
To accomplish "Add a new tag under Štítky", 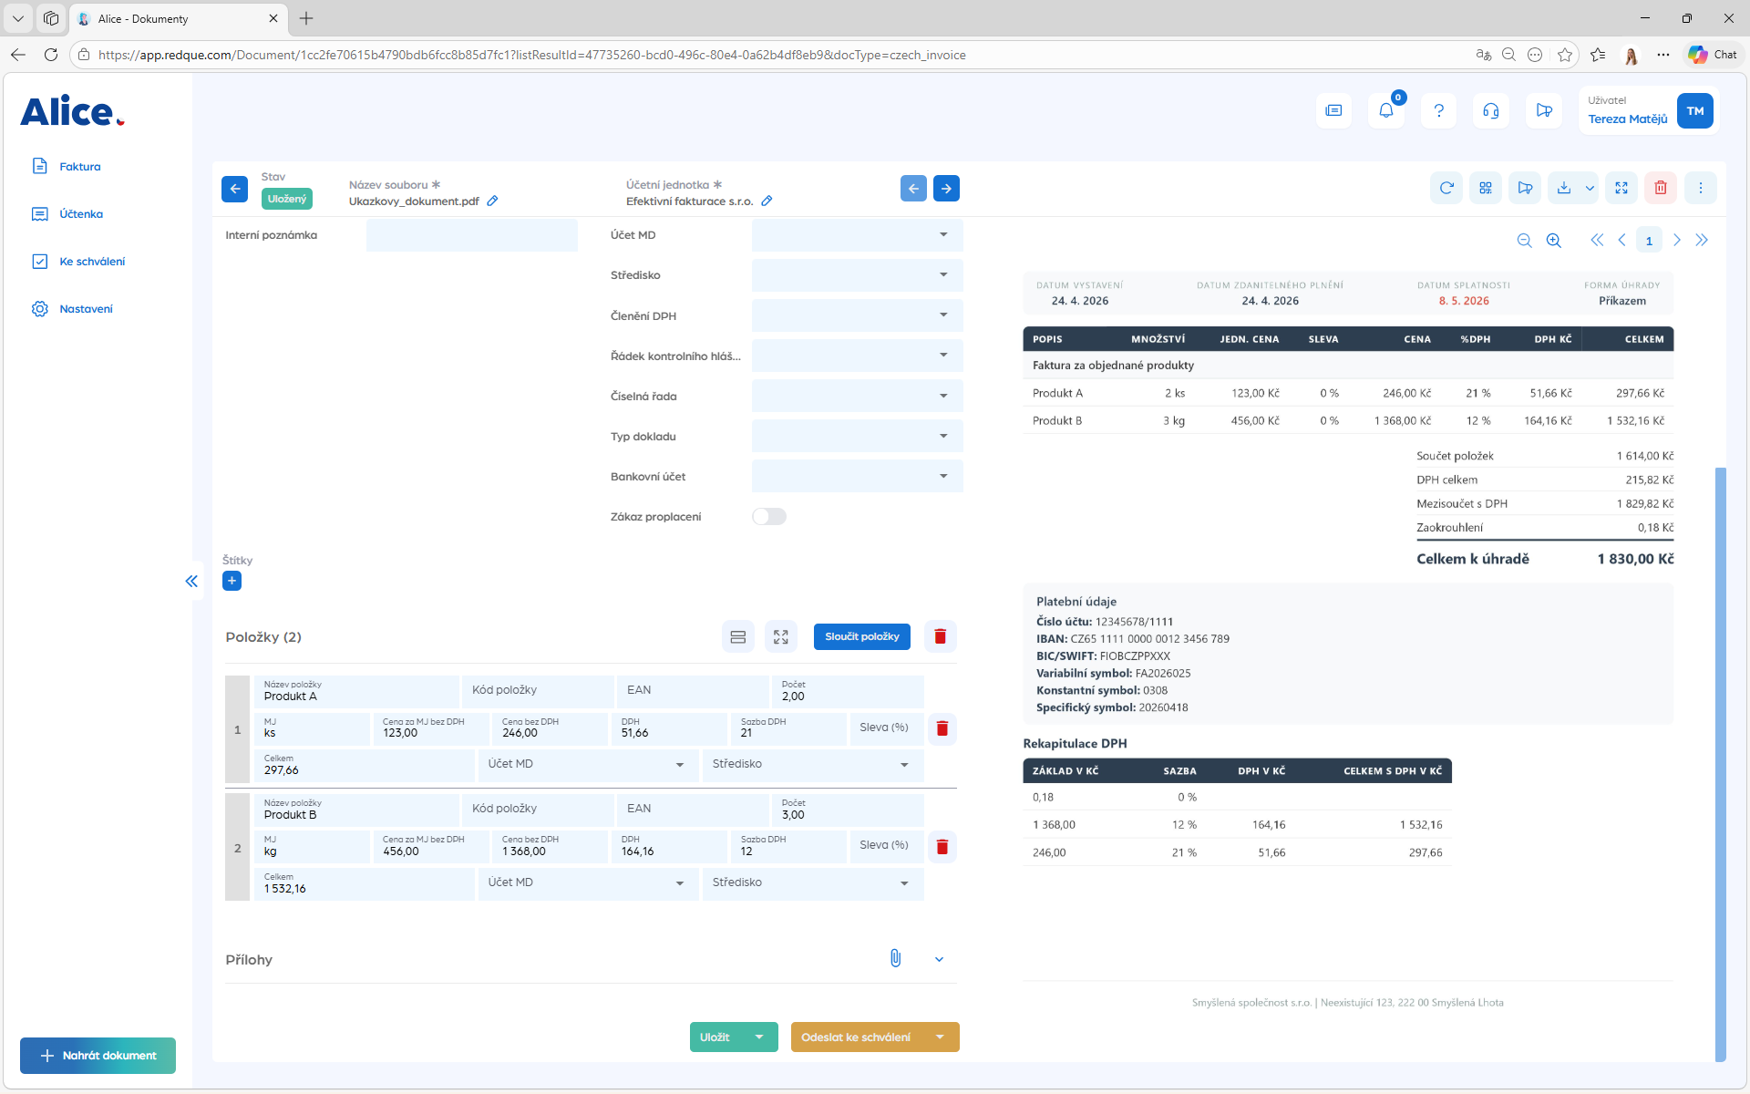I will point(232,581).
